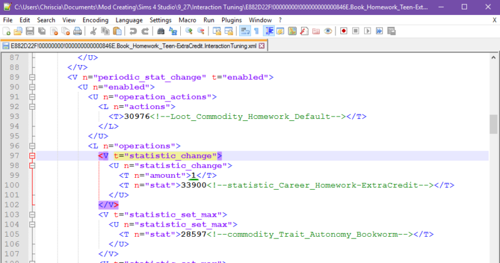Click the X button at menu bar right
The height and width of the screenshot is (263, 500).
pyautogui.click(x=494, y=20)
